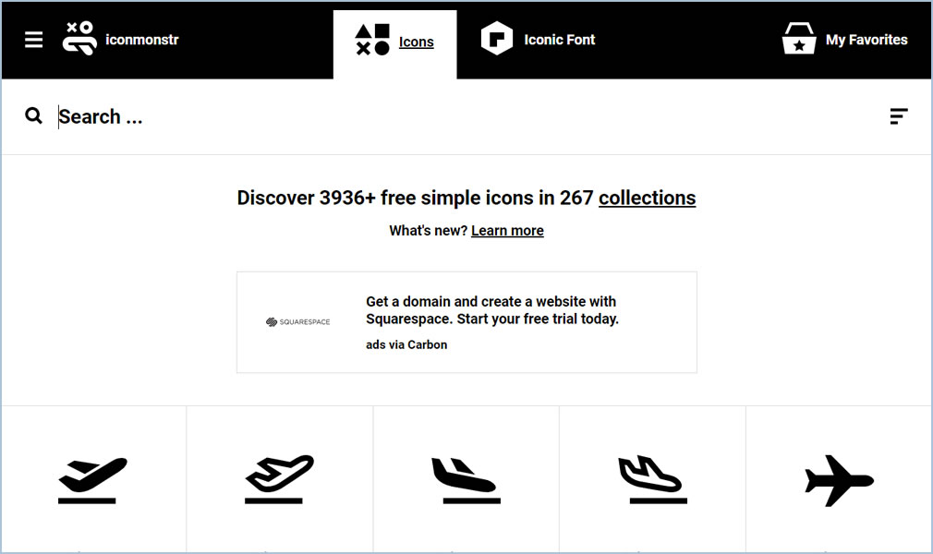Viewport: 933px width, 554px height.
Task: Click the favorites basket icon
Action: tap(798, 39)
